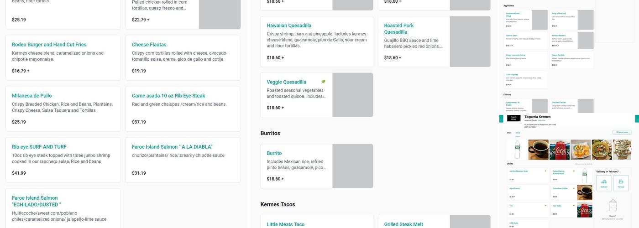This screenshot has height=228, width=639.
Task: Open Carne asada 10 oz Rib Eye Steak
Action: click(x=168, y=96)
